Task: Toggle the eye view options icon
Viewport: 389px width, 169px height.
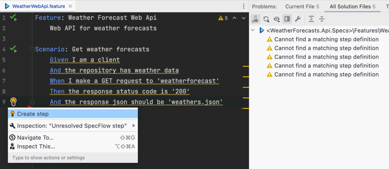Action: click(277, 19)
